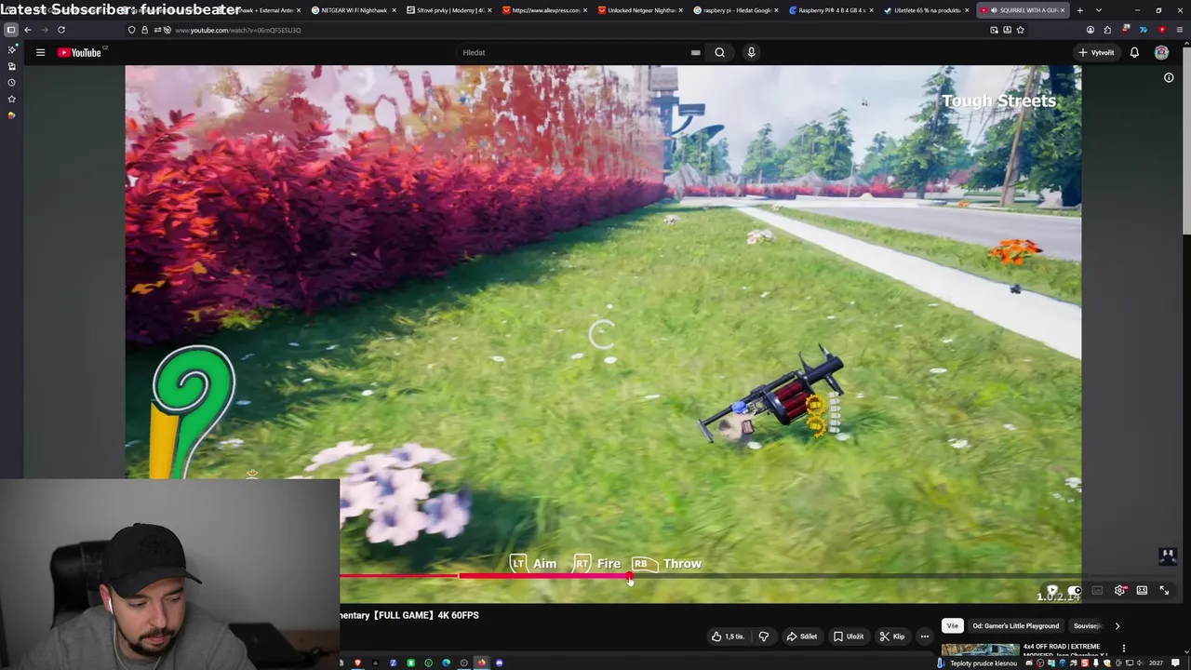Open video player settings gear
Screen dimensions: 1191x670
pos(1119,591)
